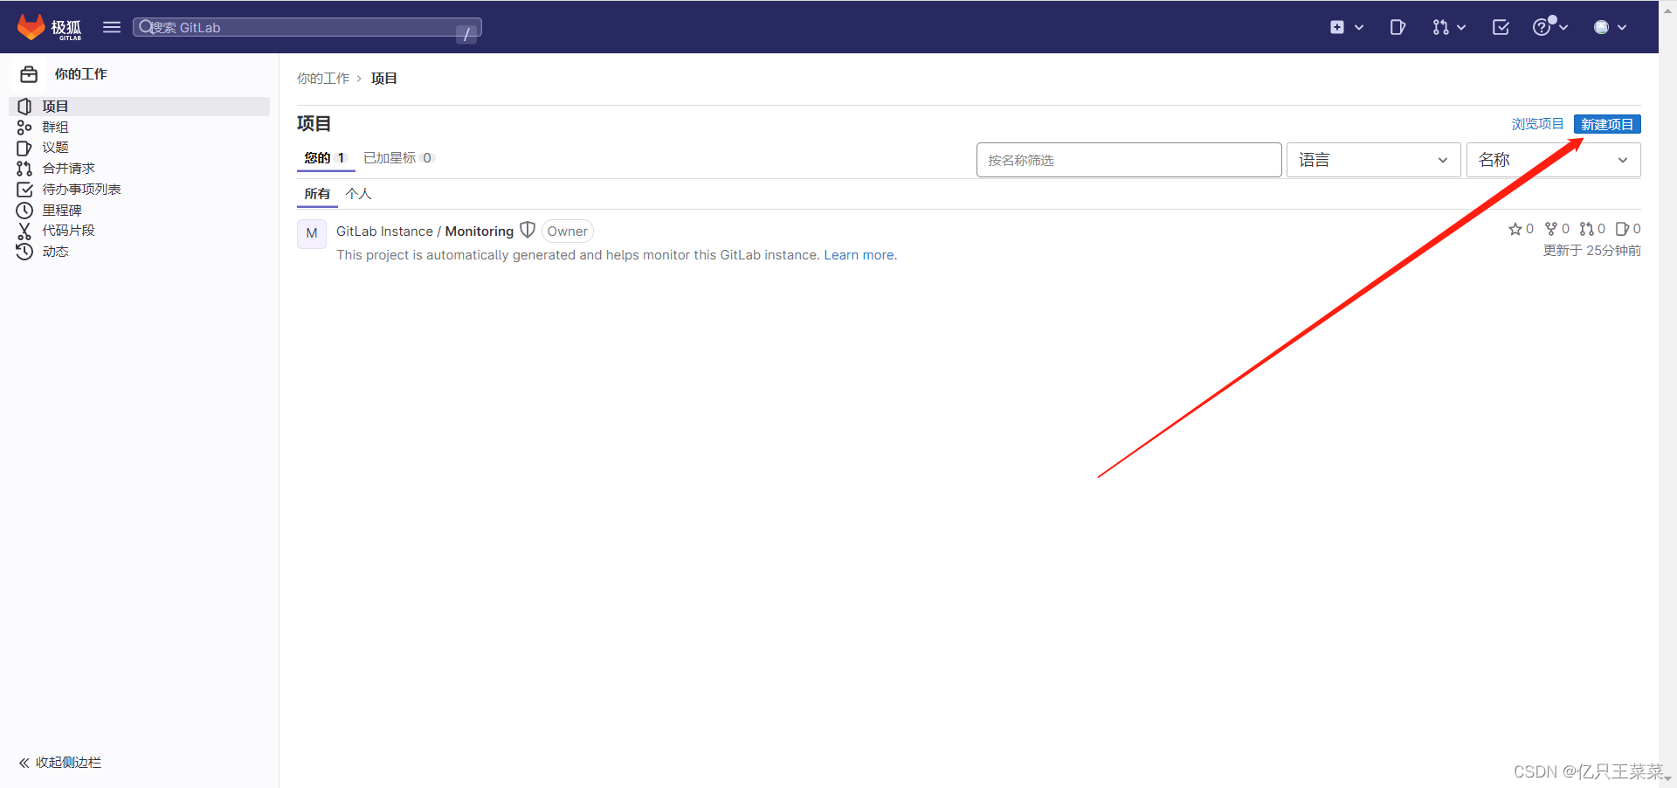Click the Owner badge

[x=568, y=232]
